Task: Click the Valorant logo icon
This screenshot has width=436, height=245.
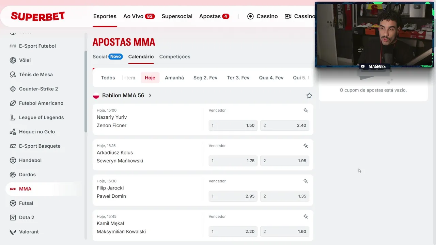Action: 13,232
